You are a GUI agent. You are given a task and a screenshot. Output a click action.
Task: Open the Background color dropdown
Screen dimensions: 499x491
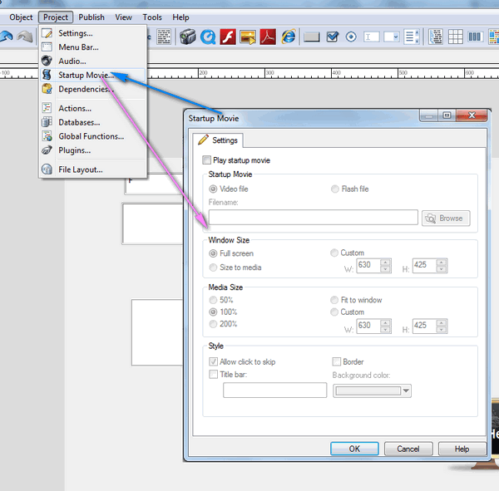click(x=406, y=390)
